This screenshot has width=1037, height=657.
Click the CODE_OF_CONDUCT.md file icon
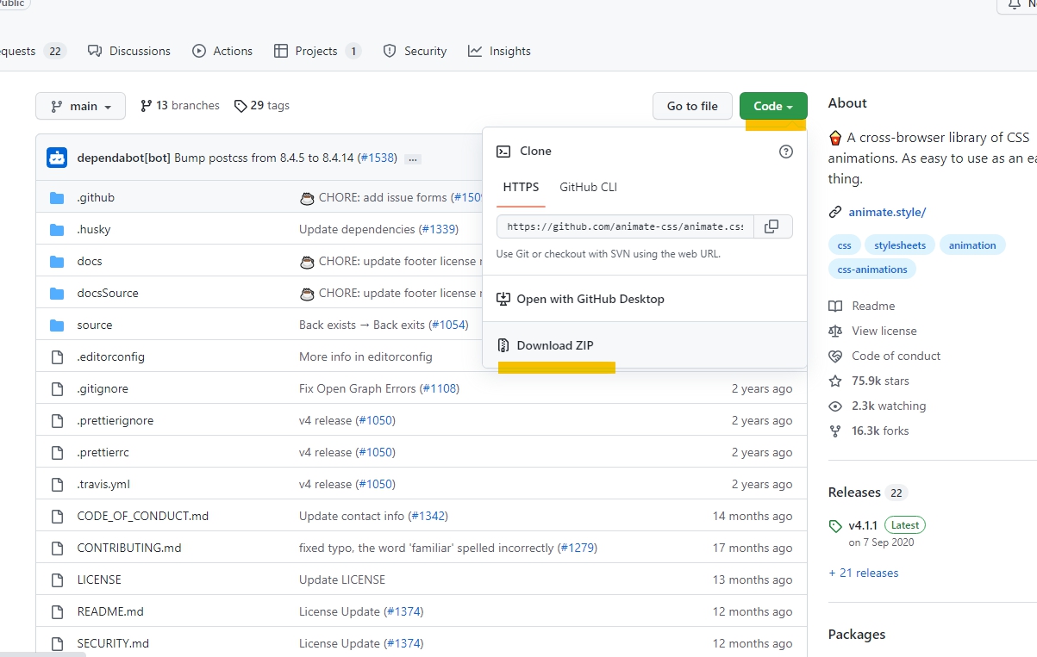57,516
